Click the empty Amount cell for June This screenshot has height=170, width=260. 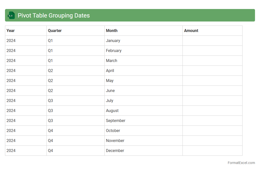coord(212,90)
